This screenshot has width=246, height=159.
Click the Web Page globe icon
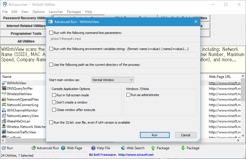click(63, 148)
